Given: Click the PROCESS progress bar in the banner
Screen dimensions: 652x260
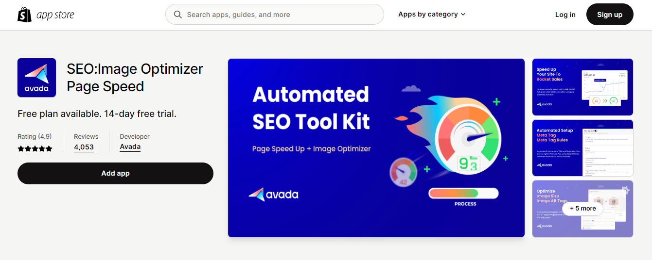Looking at the screenshot, I should pyautogui.click(x=463, y=194).
